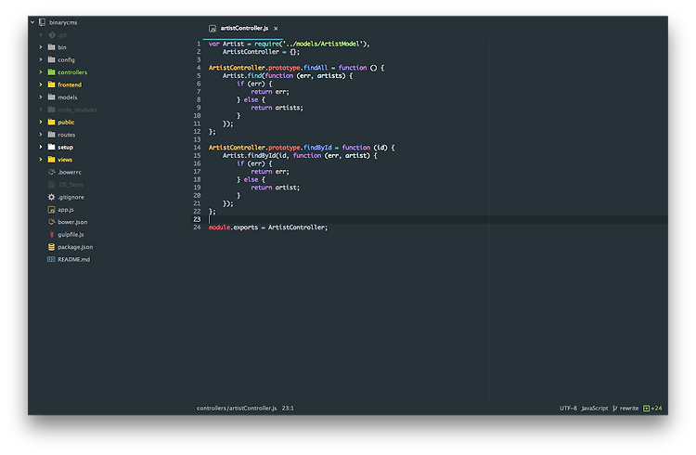Click the node_modules folder icon
Screen dimensions: 696x455
click(x=51, y=110)
